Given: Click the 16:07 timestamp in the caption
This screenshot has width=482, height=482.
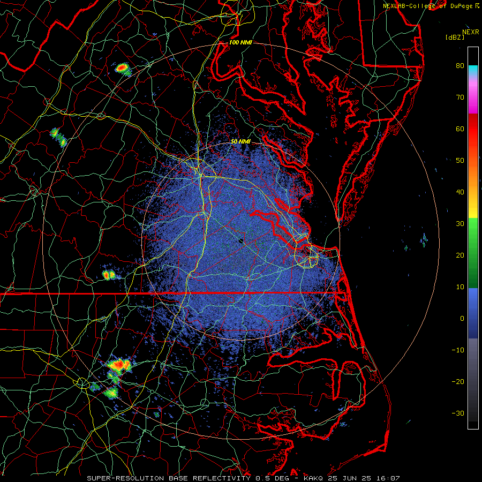Looking at the screenshot, I should [x=388, y=478].
